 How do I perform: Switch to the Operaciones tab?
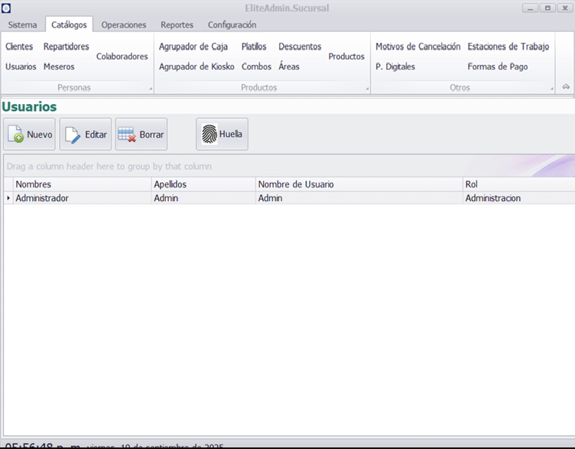123,24
